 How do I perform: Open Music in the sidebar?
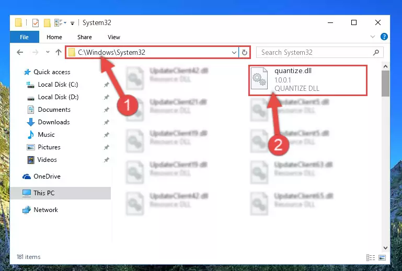[x=41, y=135]
